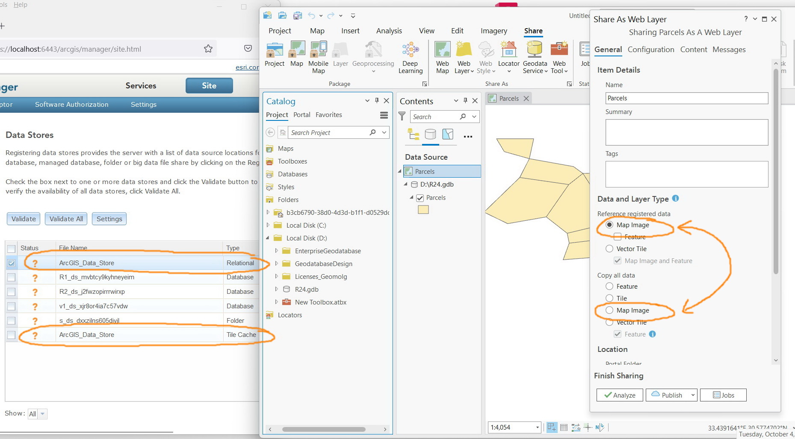The width and height of the screenshot is (795, 439).
Task: Check the Feature checkbox under Reference registered data
Action: [x=618, y=236]
